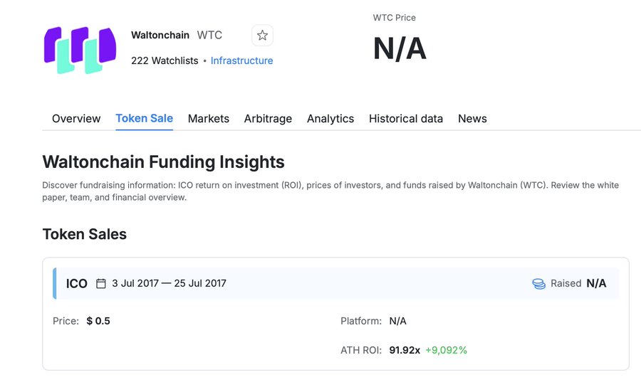Screen dimensions: 641x382
Task: Select the WTC ticker symbol text
Action: [x=209, y=35]
